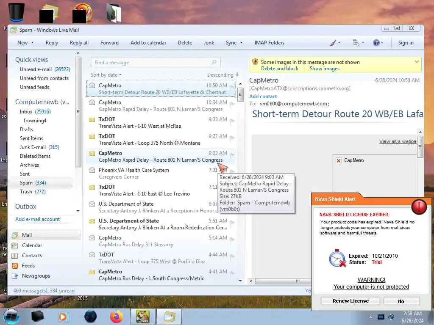Image resolution: width=434 pixels, height=325 pixels.
Task: Collapse the Computernewb account folder tree
Action: tap(42, 102)
